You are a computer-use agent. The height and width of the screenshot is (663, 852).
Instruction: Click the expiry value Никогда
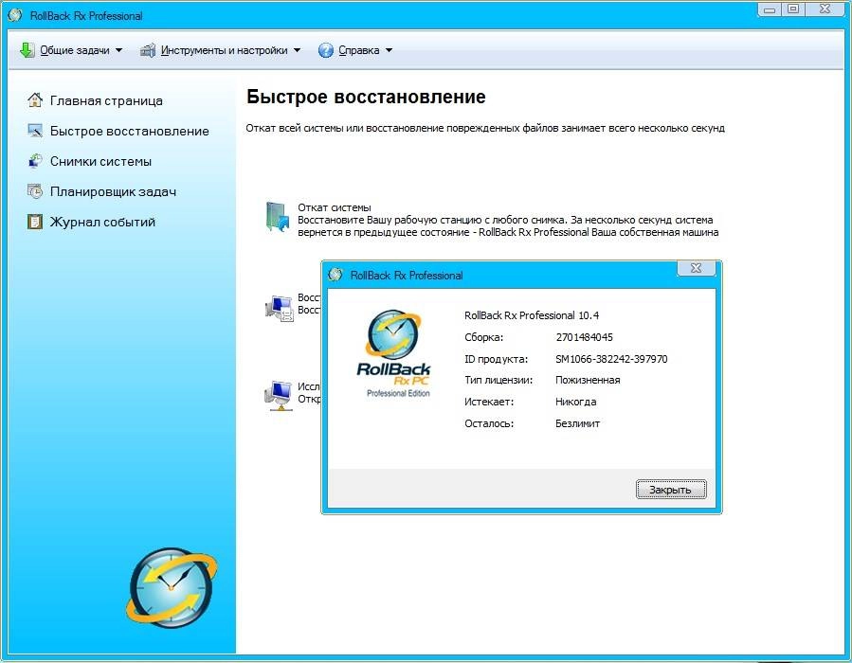pos(576,402)
